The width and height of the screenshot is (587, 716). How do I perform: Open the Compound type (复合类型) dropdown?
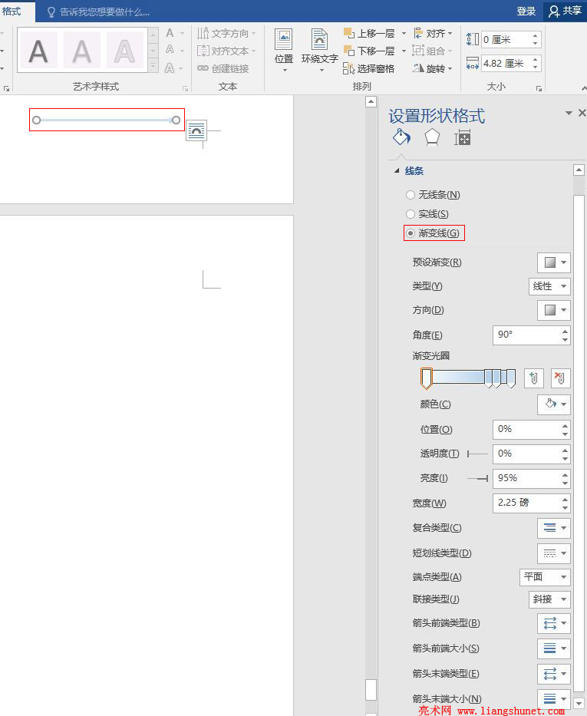click(x=554, y=528)
